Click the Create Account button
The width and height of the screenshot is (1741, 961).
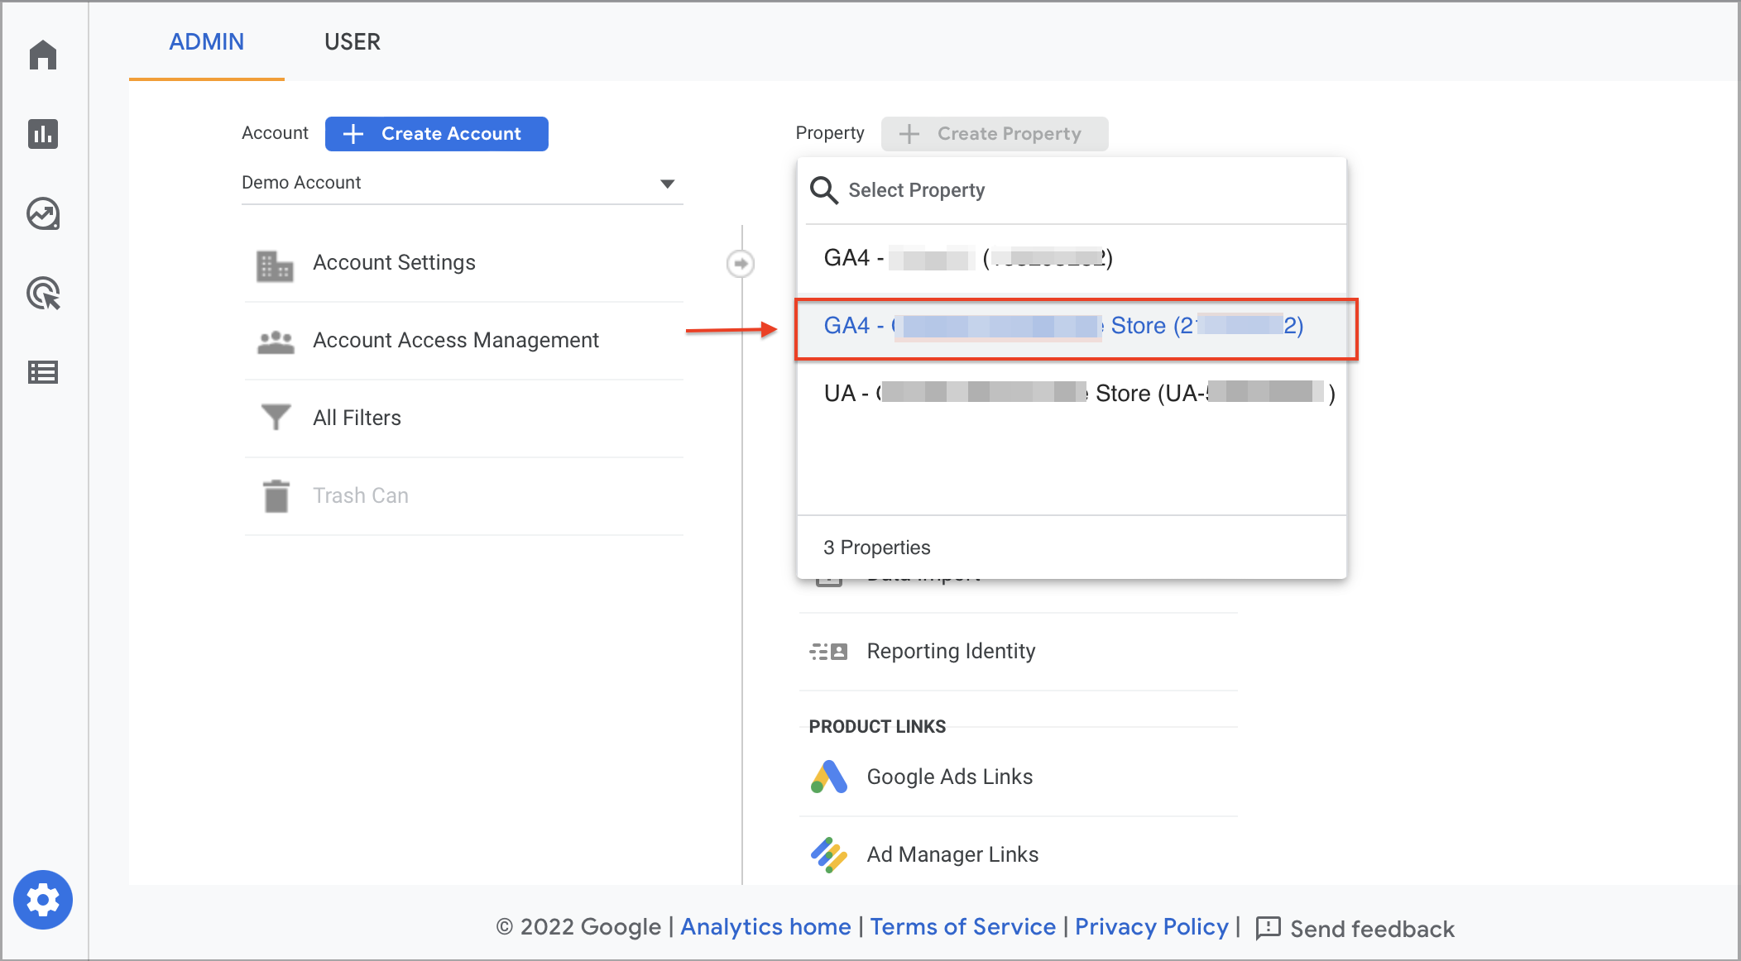tap(436, 134)
